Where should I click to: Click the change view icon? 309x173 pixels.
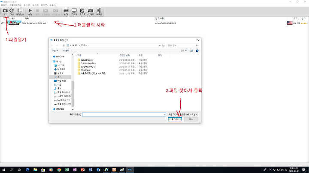click(x=182, y=51)
